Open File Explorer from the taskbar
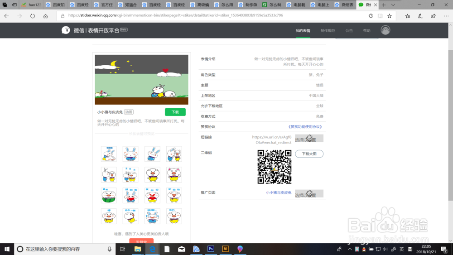This screenshot has height=255, width=453. [x=138, y=249]
